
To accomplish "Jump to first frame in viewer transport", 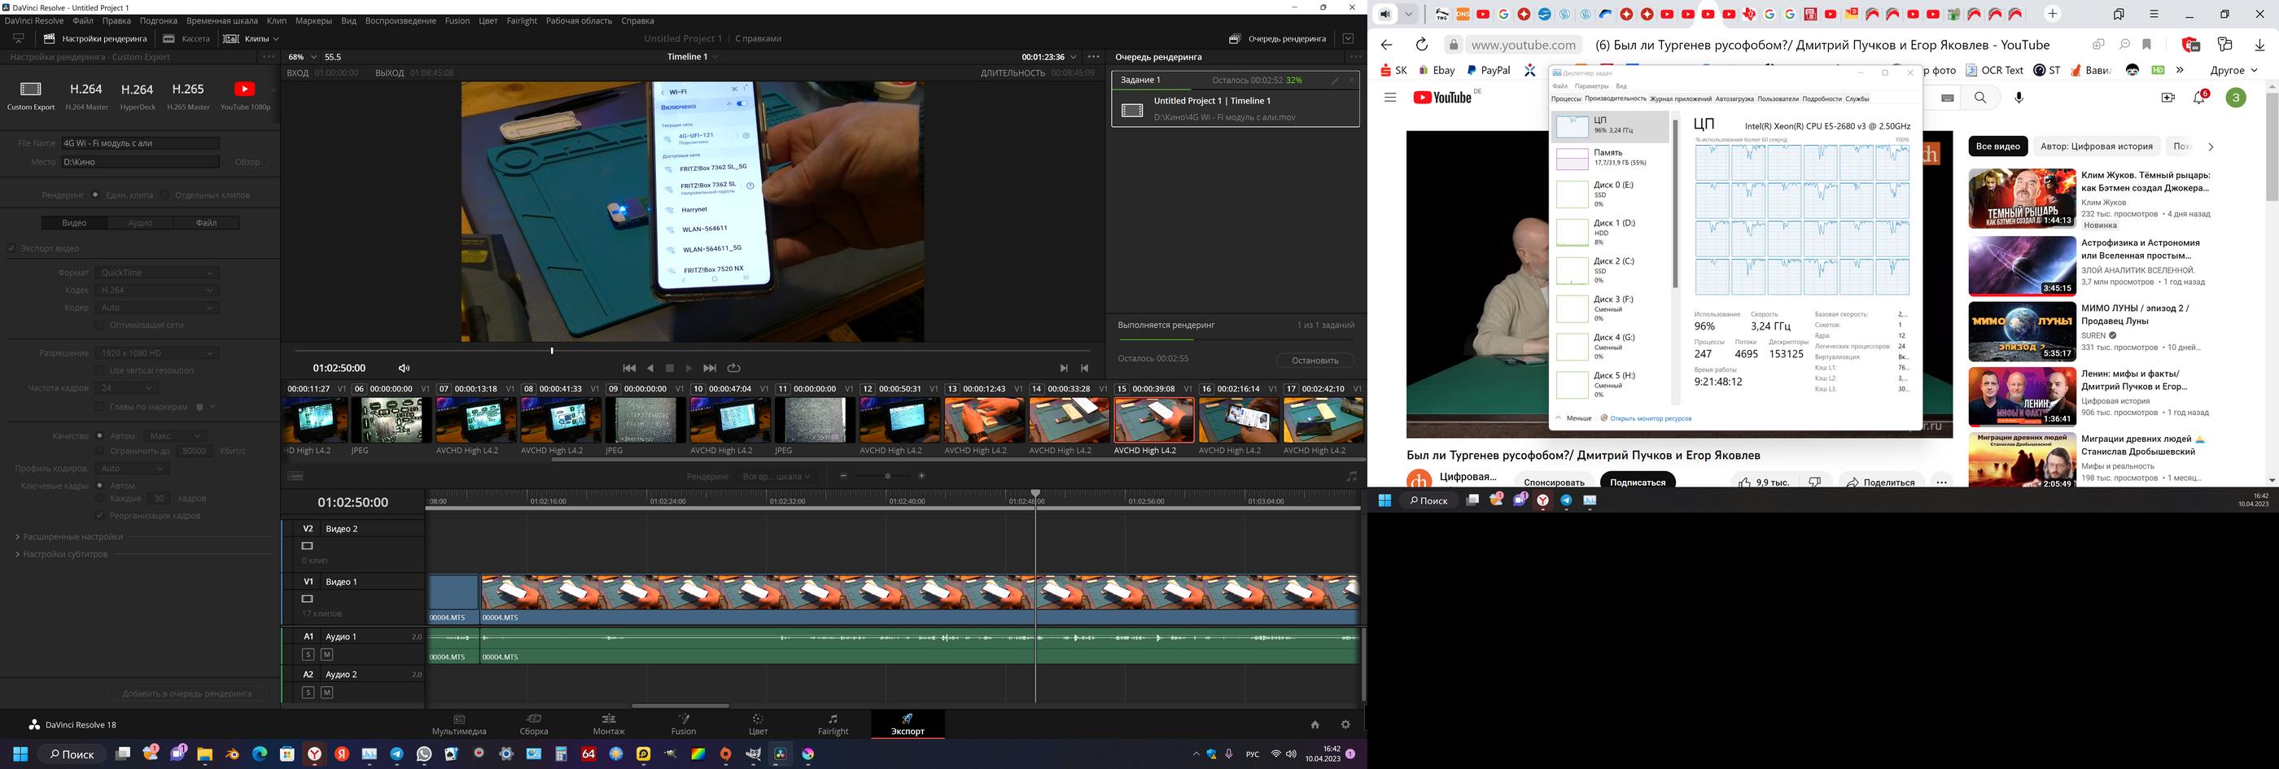I will [629, 368].
